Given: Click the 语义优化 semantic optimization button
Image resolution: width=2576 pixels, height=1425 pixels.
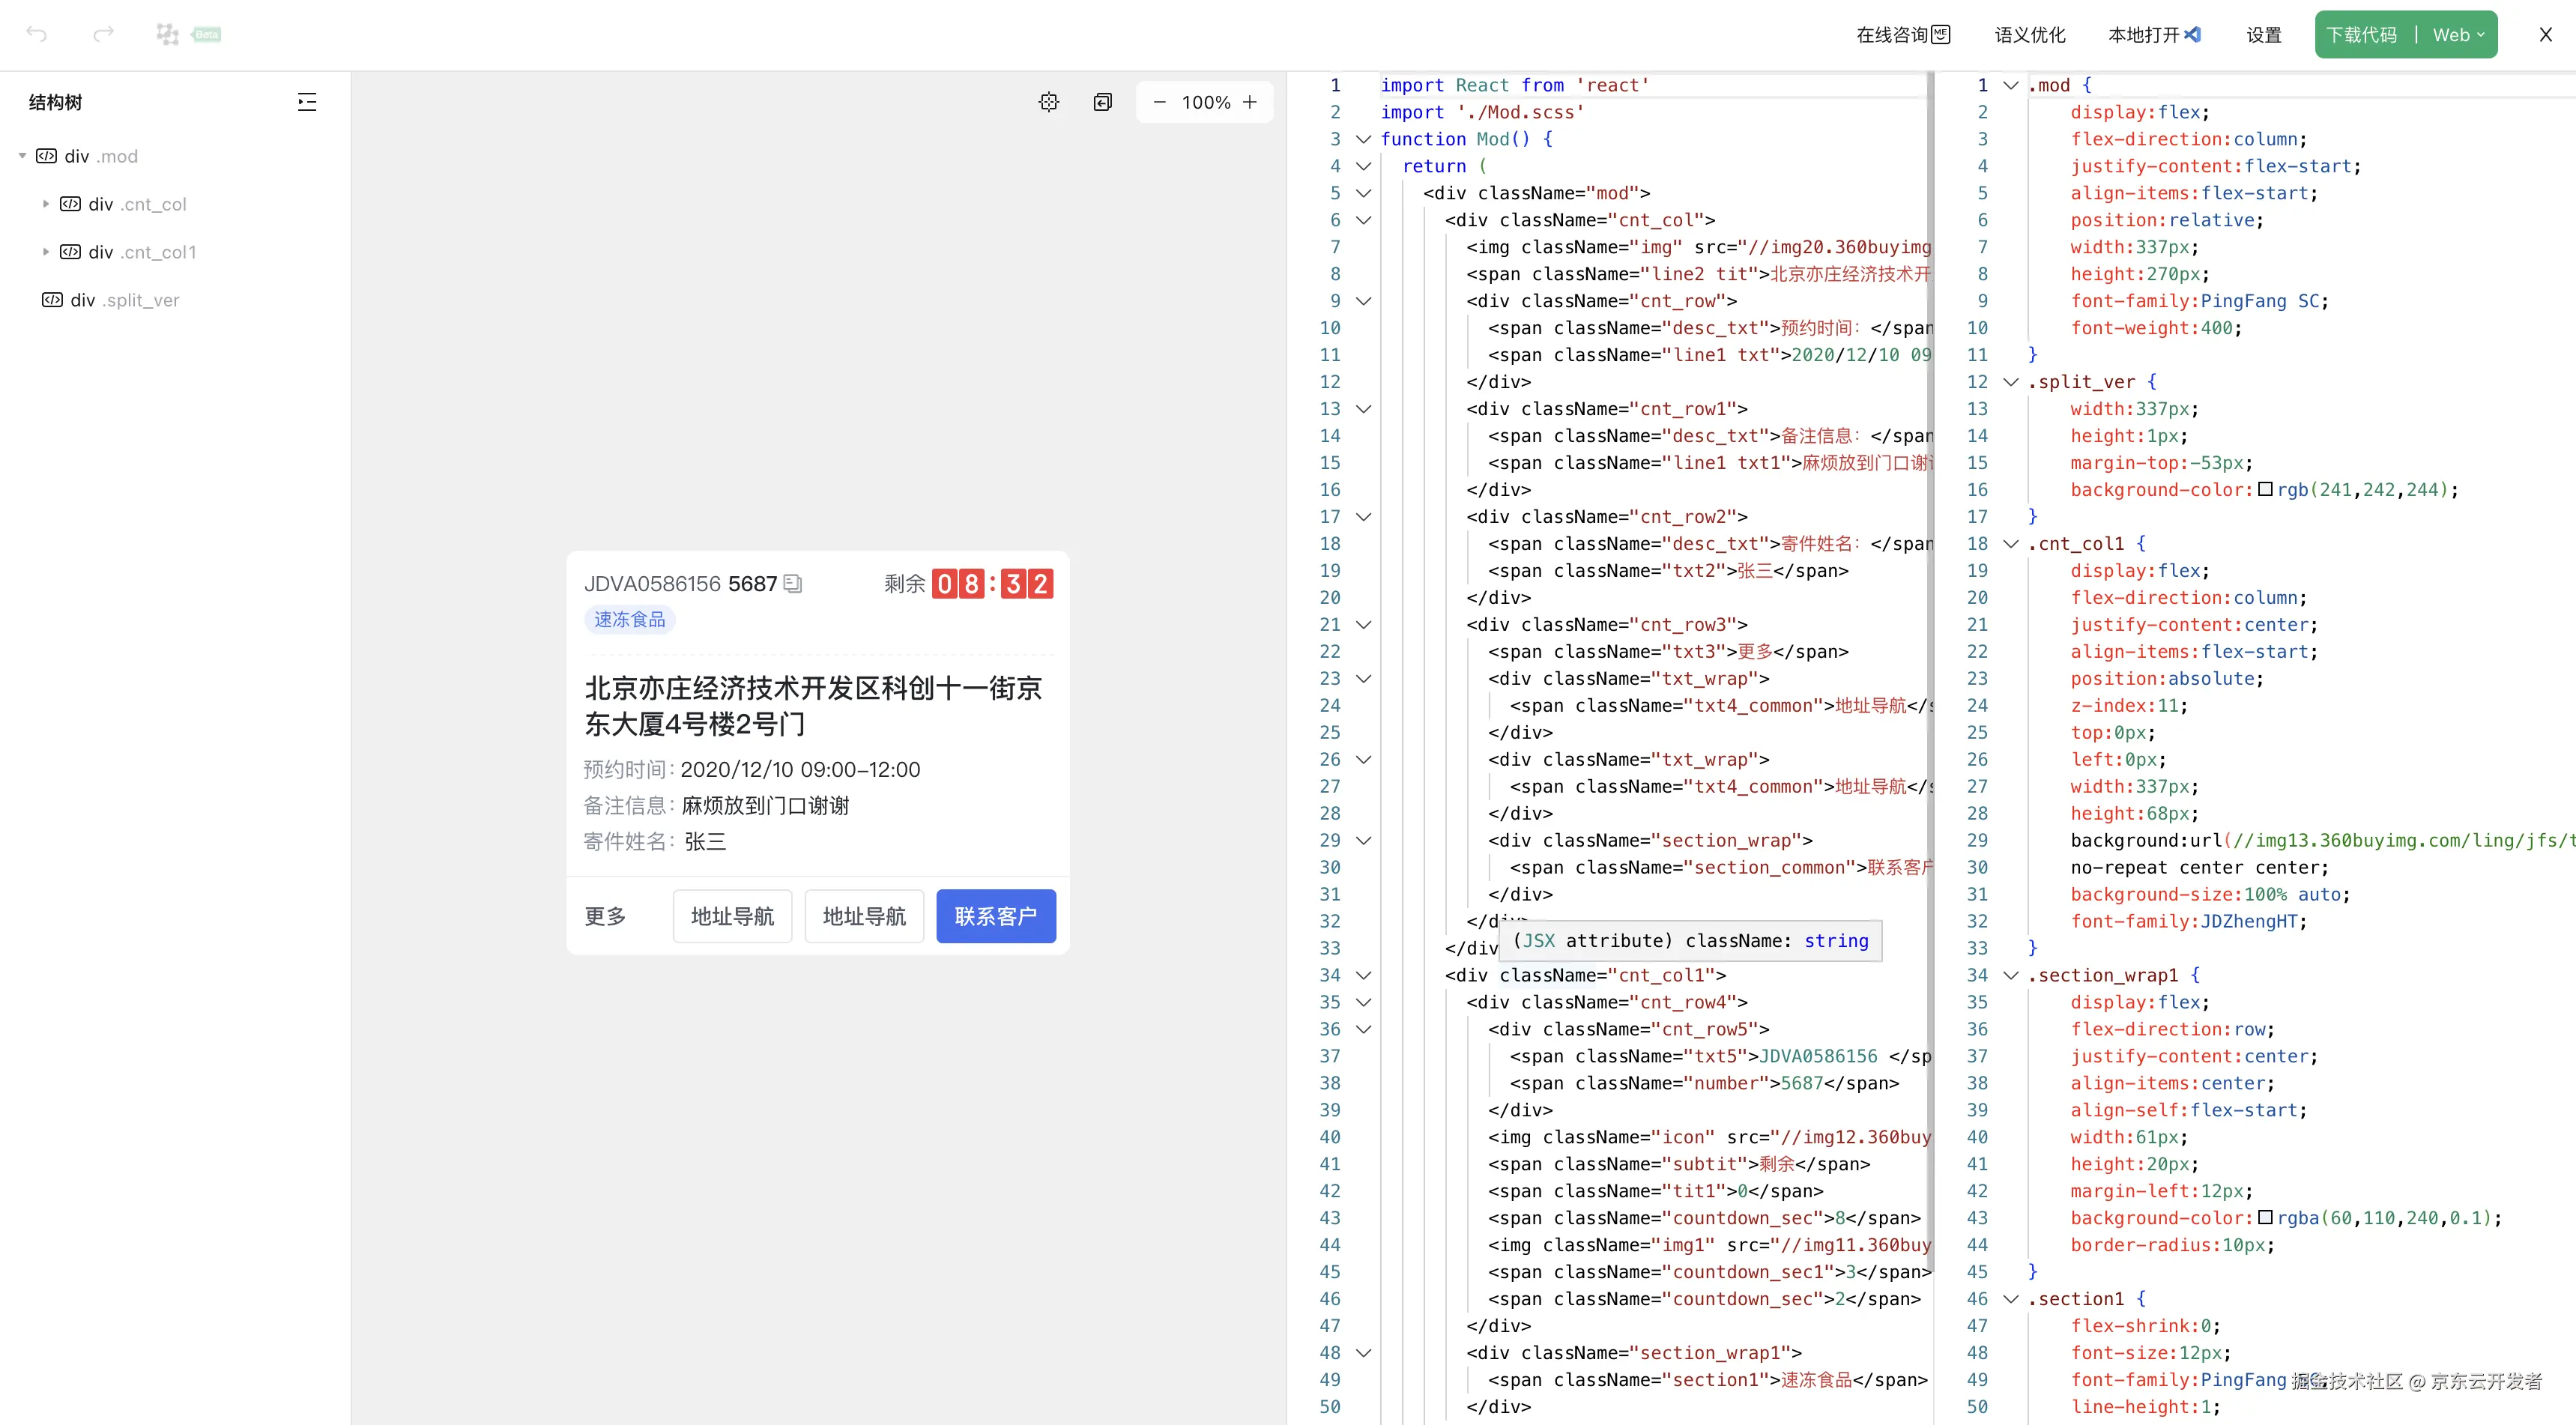Looking at the screenshot, I should pos(2029,35).
